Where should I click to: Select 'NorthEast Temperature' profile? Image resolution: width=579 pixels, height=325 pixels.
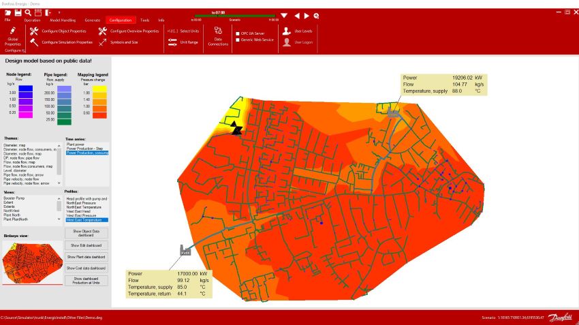point(84,207)
